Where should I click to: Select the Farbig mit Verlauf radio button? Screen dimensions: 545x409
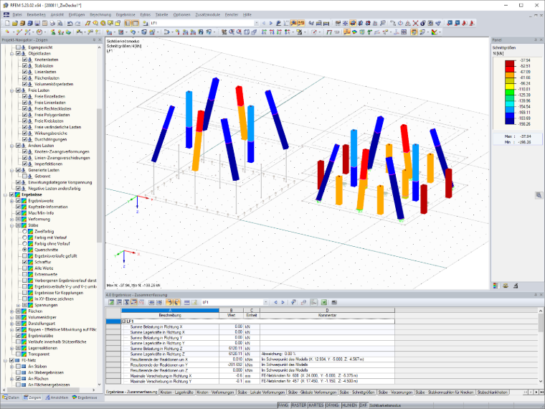click(x=24, y=238)
